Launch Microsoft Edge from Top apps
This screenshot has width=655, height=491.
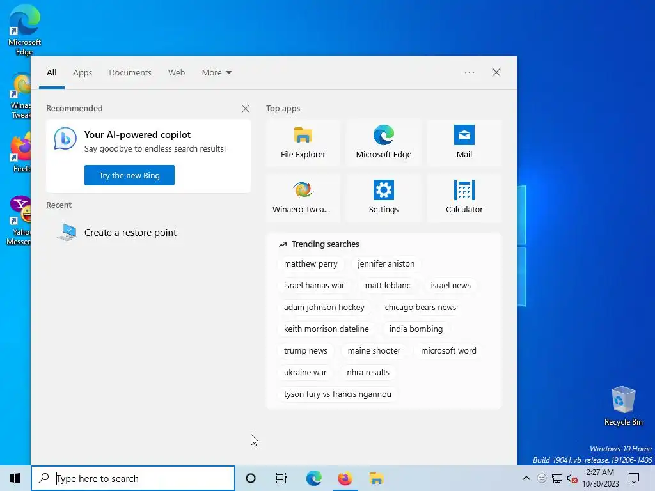click(x=384, y=143)
